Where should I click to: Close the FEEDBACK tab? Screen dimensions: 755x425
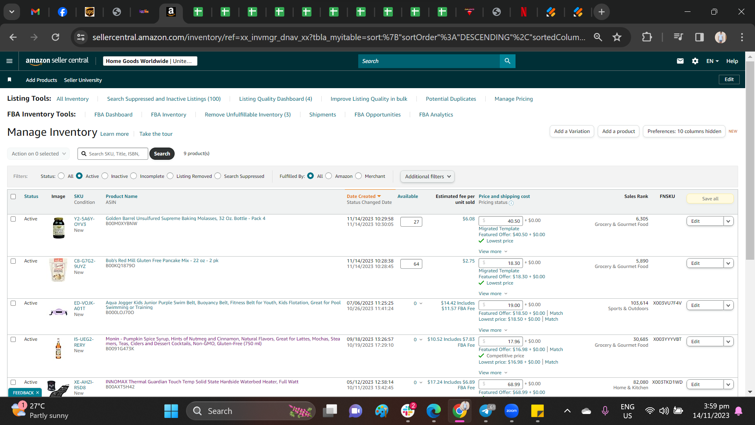(x=37, y=393)
